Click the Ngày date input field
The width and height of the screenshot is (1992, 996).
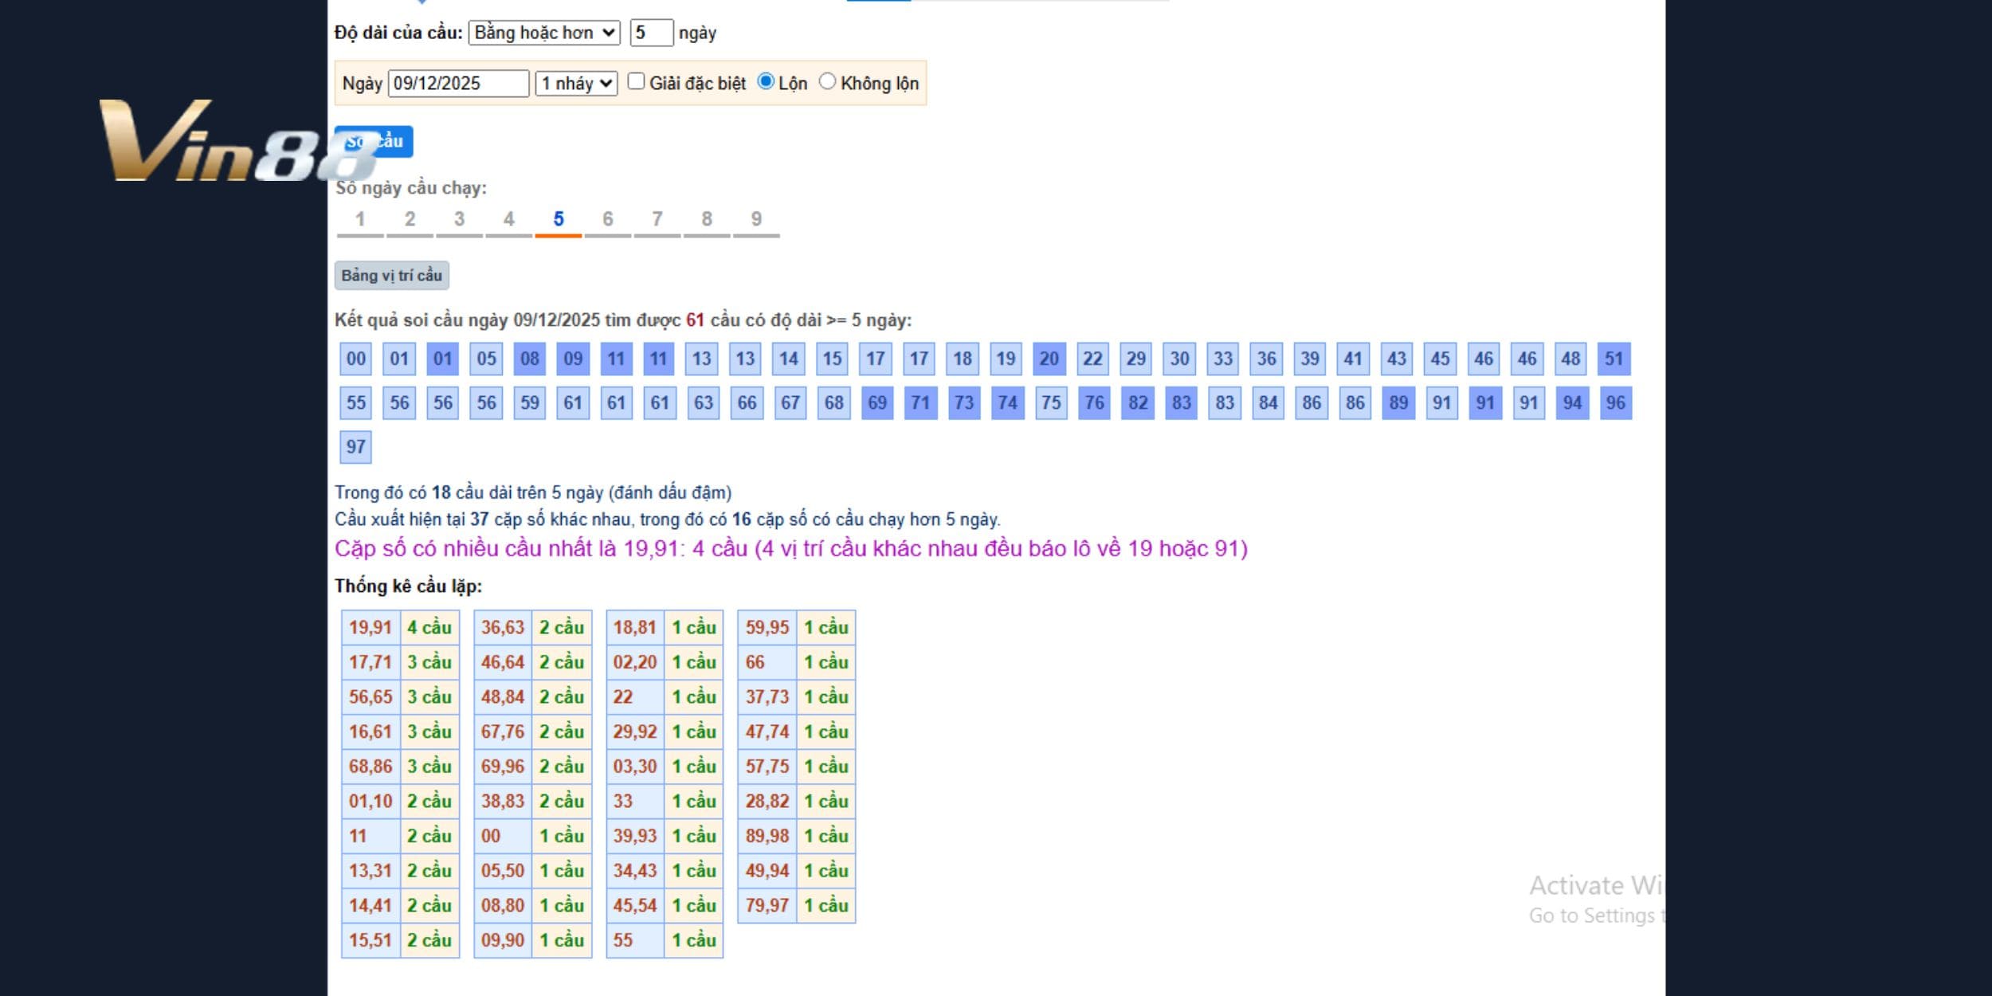(x=458, y=84)
